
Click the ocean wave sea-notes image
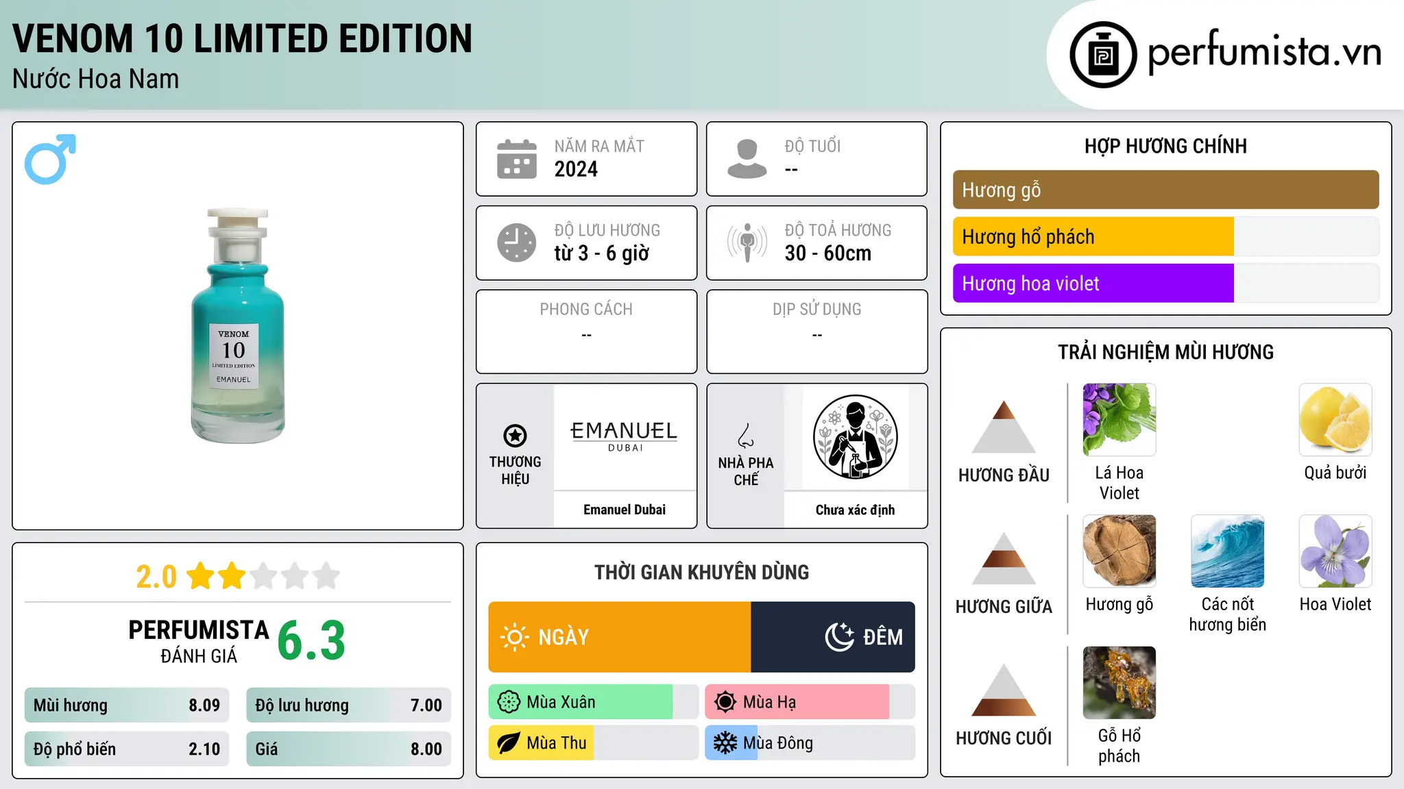(1227, 551)
